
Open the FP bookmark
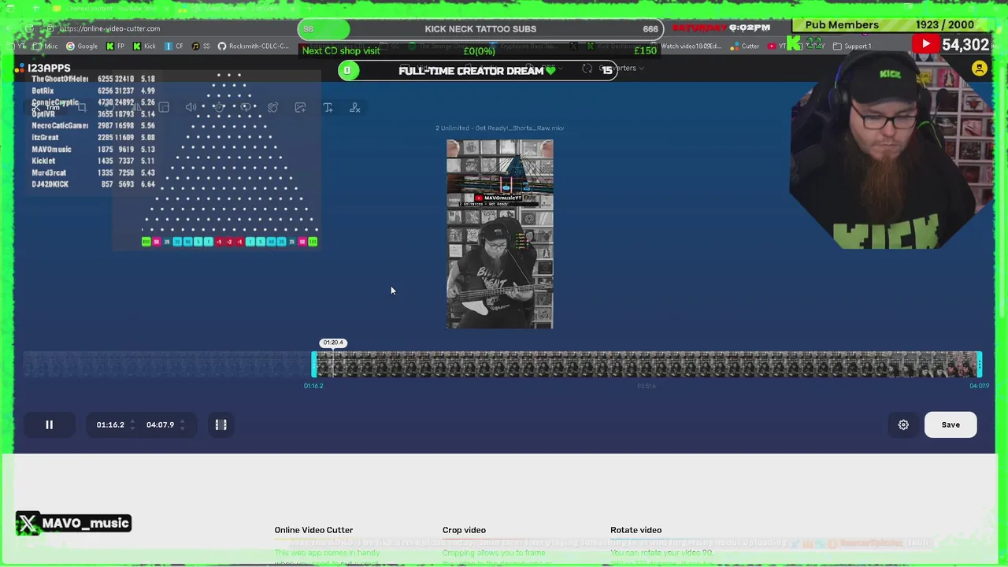[115, 46]
